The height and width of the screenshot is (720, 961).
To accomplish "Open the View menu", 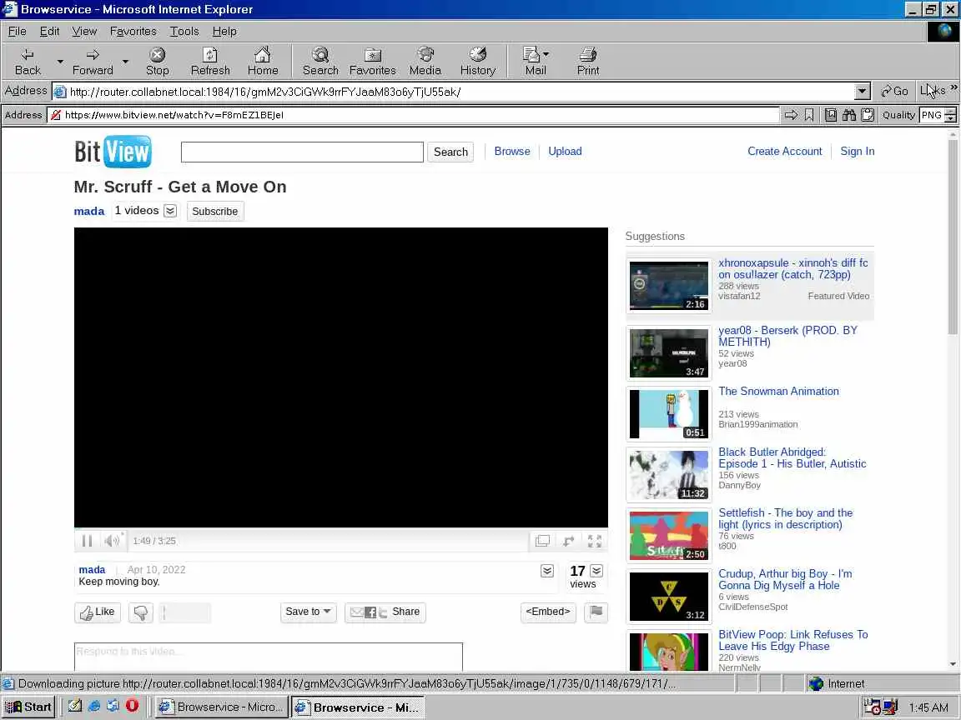I will (x=84, y=31).
